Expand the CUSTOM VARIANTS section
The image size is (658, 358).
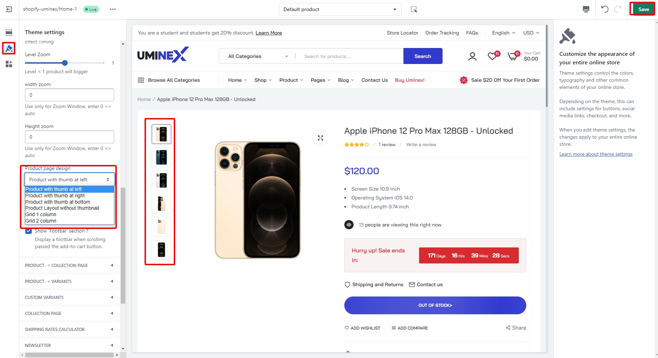[69, 297]
